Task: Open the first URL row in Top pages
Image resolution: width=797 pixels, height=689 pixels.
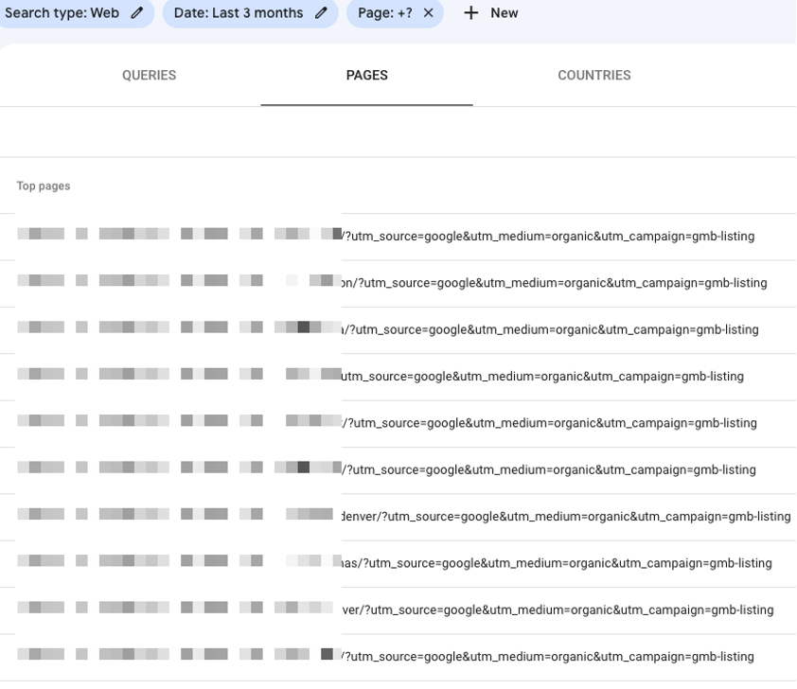Action: pyautogui.click(x=547, y=236)
